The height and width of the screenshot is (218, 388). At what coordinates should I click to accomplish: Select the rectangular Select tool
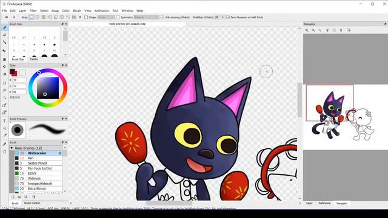coord(4,83)
